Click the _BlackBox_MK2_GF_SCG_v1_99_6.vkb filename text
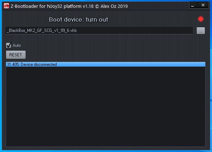212x152 pixels. 42,30
